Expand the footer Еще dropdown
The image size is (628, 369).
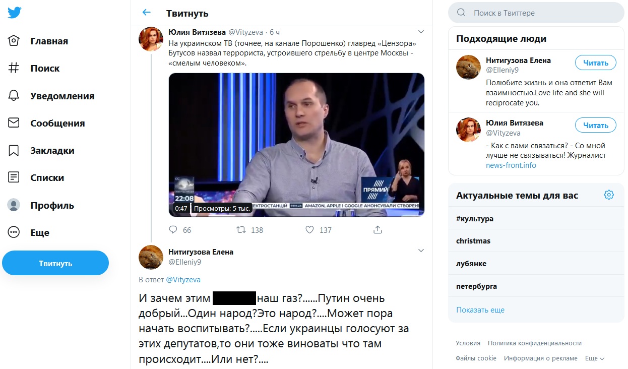[x=595, y=358]
